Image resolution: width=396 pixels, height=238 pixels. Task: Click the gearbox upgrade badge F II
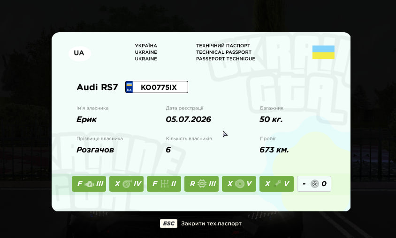(x=164, y=184)
